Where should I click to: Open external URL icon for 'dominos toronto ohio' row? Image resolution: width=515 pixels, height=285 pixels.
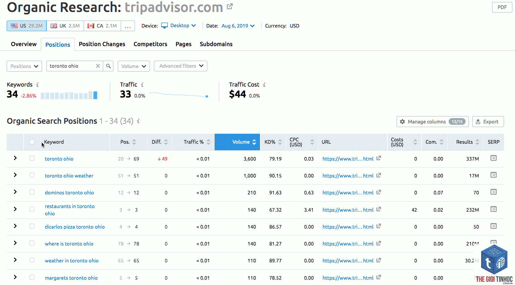(379, 192)
